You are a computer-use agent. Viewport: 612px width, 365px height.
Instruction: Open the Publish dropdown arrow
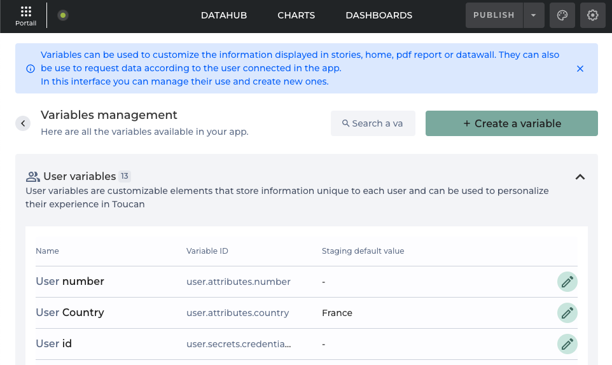pos(533,15)
